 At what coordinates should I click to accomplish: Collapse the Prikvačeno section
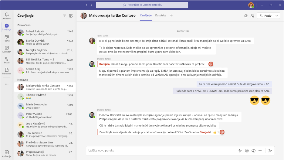pyautogui.click(x=24, y=25)
